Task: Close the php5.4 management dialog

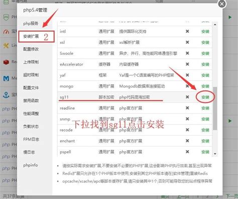Action: tap(222, 4)
